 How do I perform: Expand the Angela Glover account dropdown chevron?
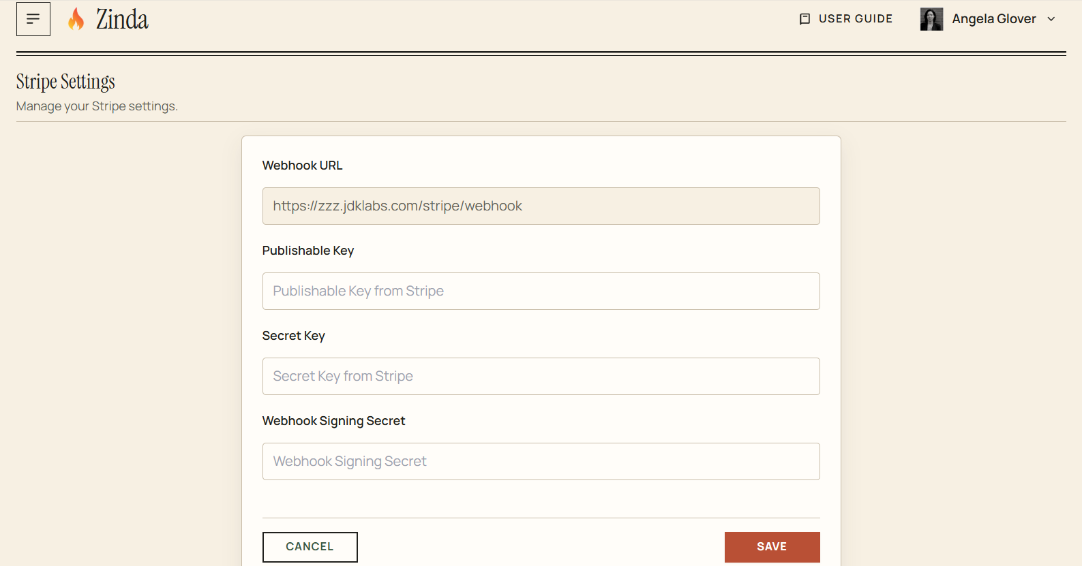[1051, 19]
